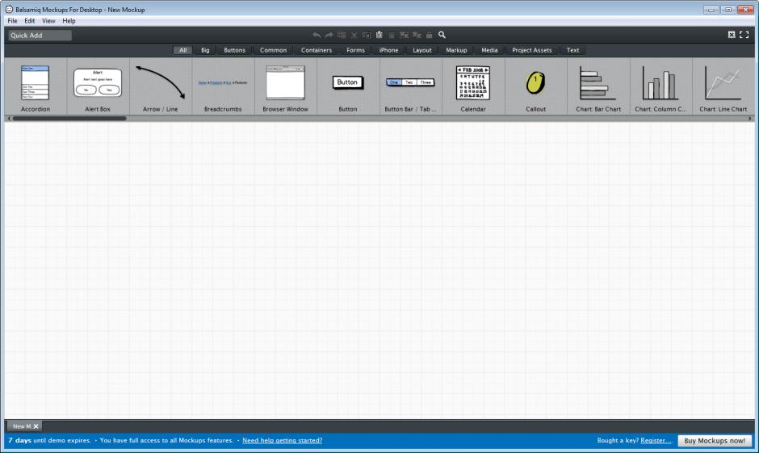Click the magnifying glass zoom icon
The height and width of the screenshot is (453, 759).
point(442,35)
